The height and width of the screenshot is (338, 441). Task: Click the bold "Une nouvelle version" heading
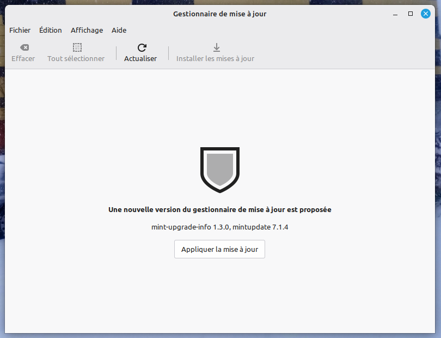tap(219, 209)
